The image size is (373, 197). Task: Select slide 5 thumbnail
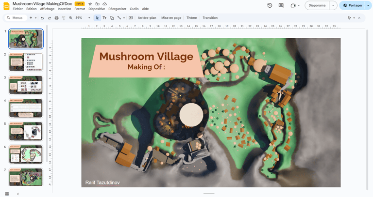pyautogui.click(x=26, y=131)
